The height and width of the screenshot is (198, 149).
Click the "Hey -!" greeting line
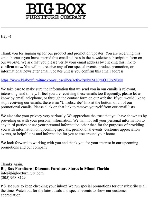6,36
